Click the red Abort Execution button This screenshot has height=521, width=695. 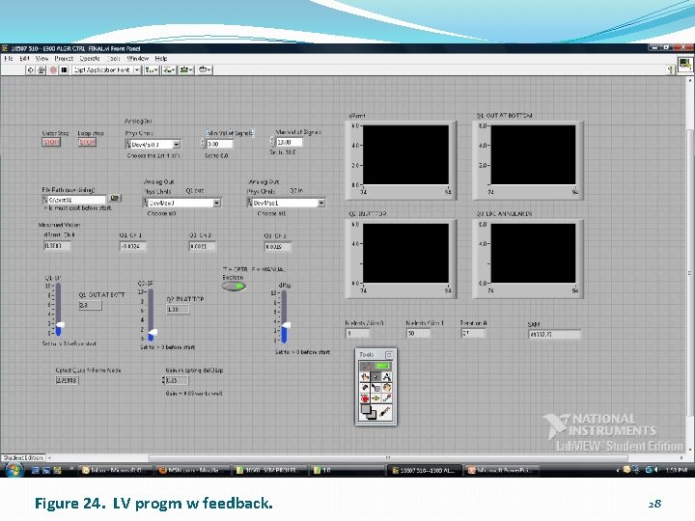[x=53, y=70]
